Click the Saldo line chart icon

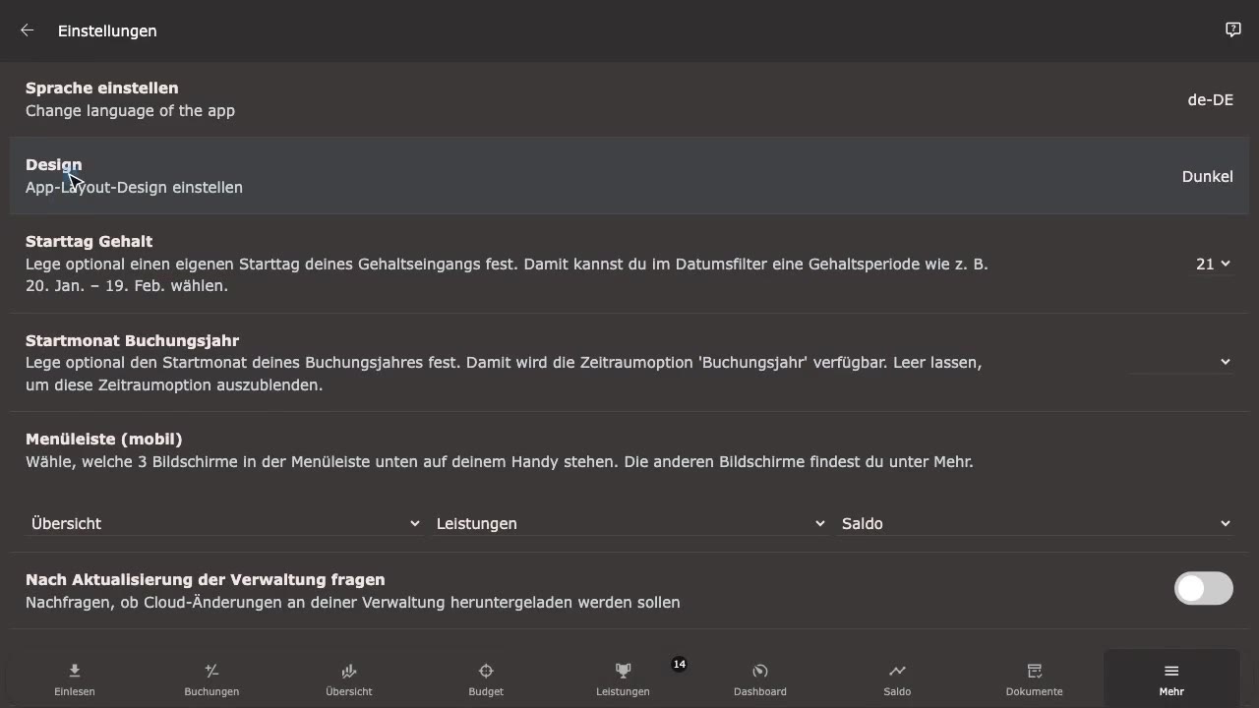click(x=897, y=671)
